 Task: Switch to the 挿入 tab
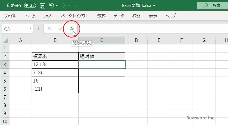click(48, 16)
